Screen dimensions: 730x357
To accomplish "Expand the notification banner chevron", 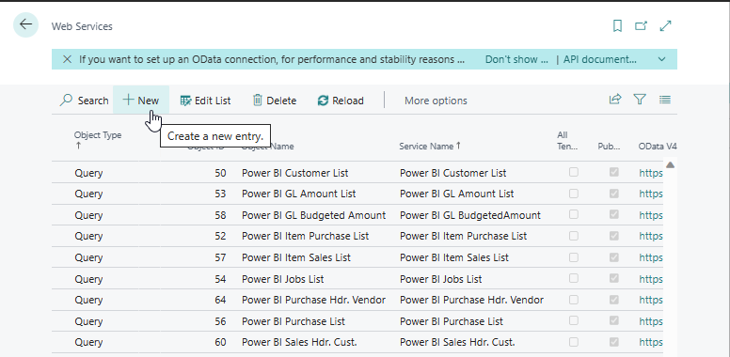I will click(x=661, y=59).
